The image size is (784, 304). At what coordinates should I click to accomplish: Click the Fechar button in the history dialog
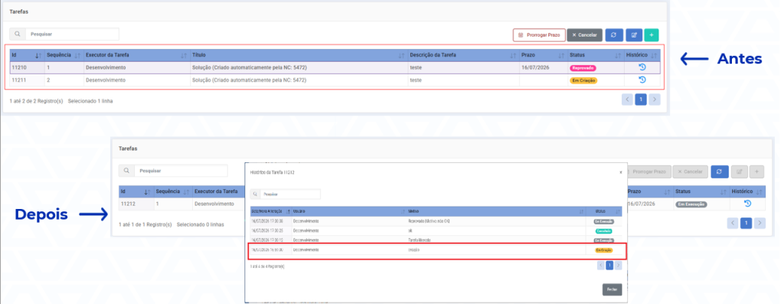[x=612, y=289]
